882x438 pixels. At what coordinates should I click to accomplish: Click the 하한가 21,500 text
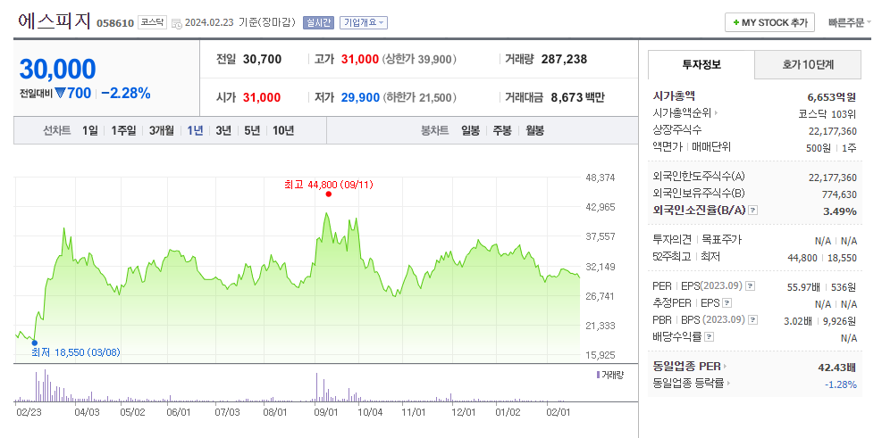420,98
